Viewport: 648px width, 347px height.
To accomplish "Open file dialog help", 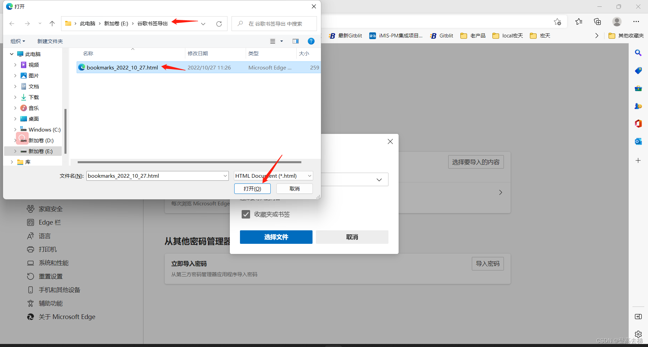I will pos(311,41).
